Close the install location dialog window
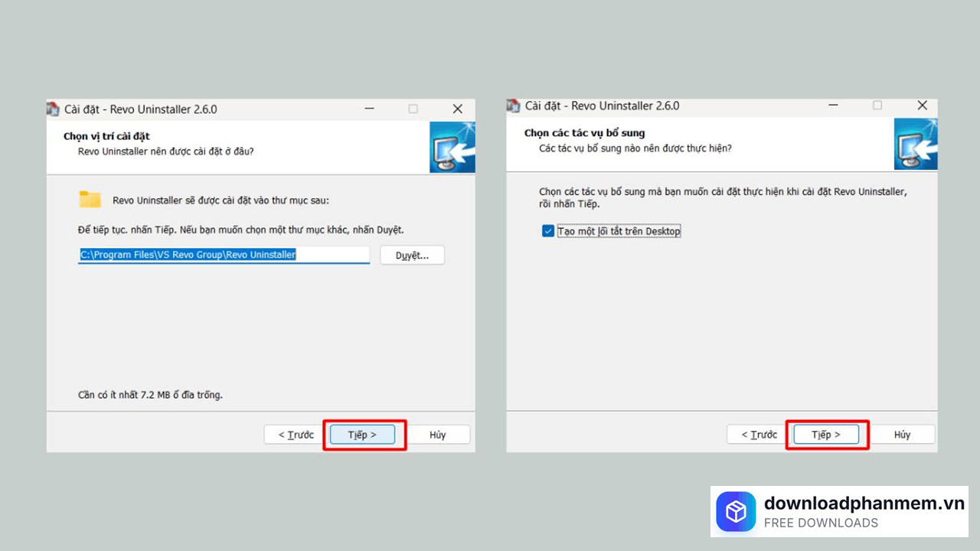 (457, 109)
